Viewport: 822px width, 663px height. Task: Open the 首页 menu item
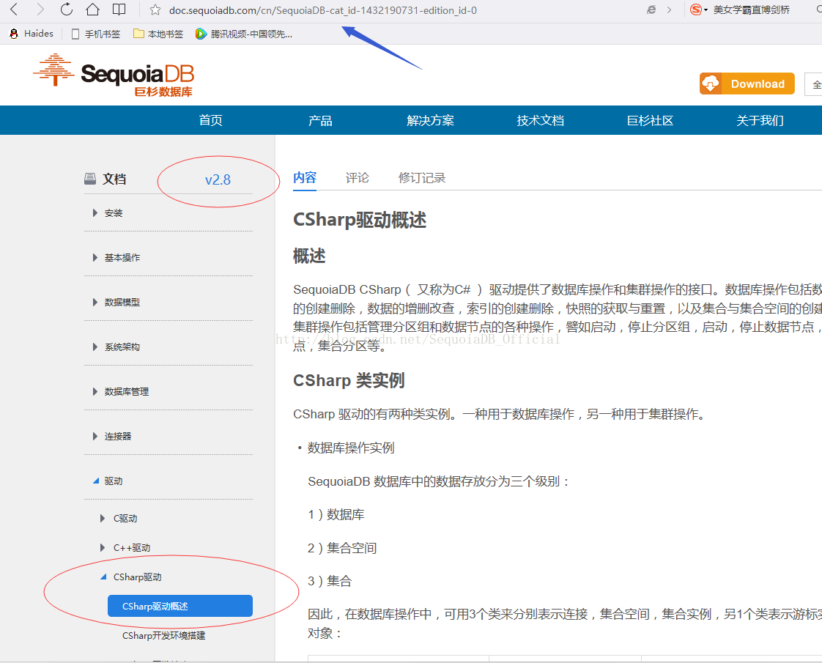click(x=211, y=121)
